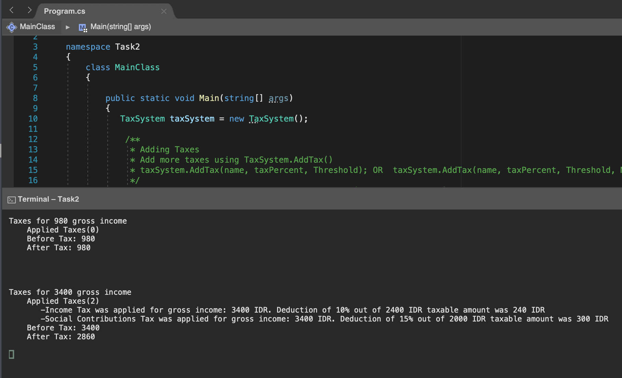Toggle fold on the Main method body

coord(51,98)
